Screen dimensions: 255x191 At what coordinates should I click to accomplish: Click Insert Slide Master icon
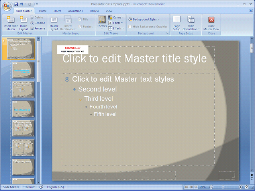coord(11,23)
